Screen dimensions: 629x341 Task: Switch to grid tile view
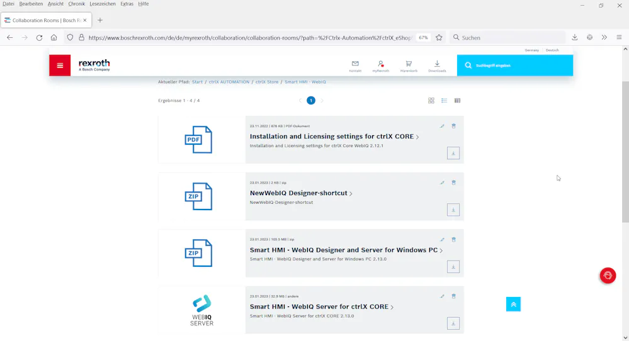tap(431, 101)
